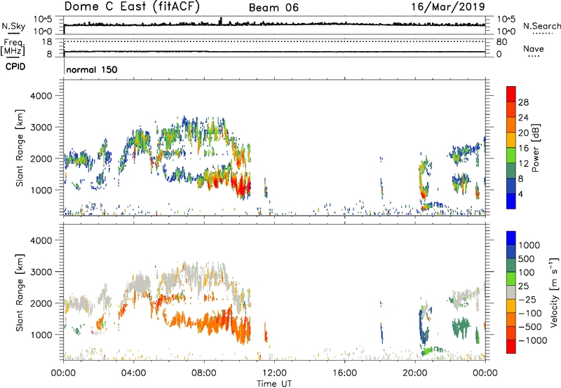Click the yellow 16–20 dB Power colorbar segment
This screenshot has height=388, width=561.
[511, 140]
